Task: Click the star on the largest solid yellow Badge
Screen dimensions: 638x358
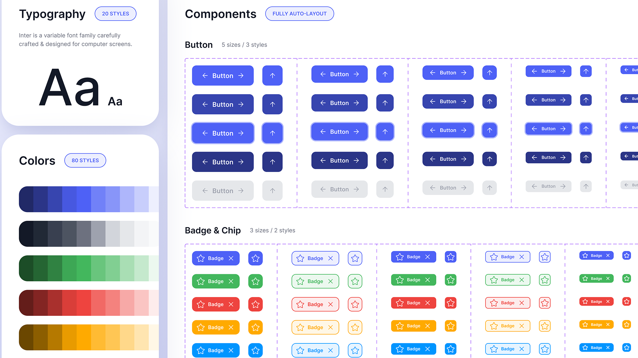Action: click(201, 328)
